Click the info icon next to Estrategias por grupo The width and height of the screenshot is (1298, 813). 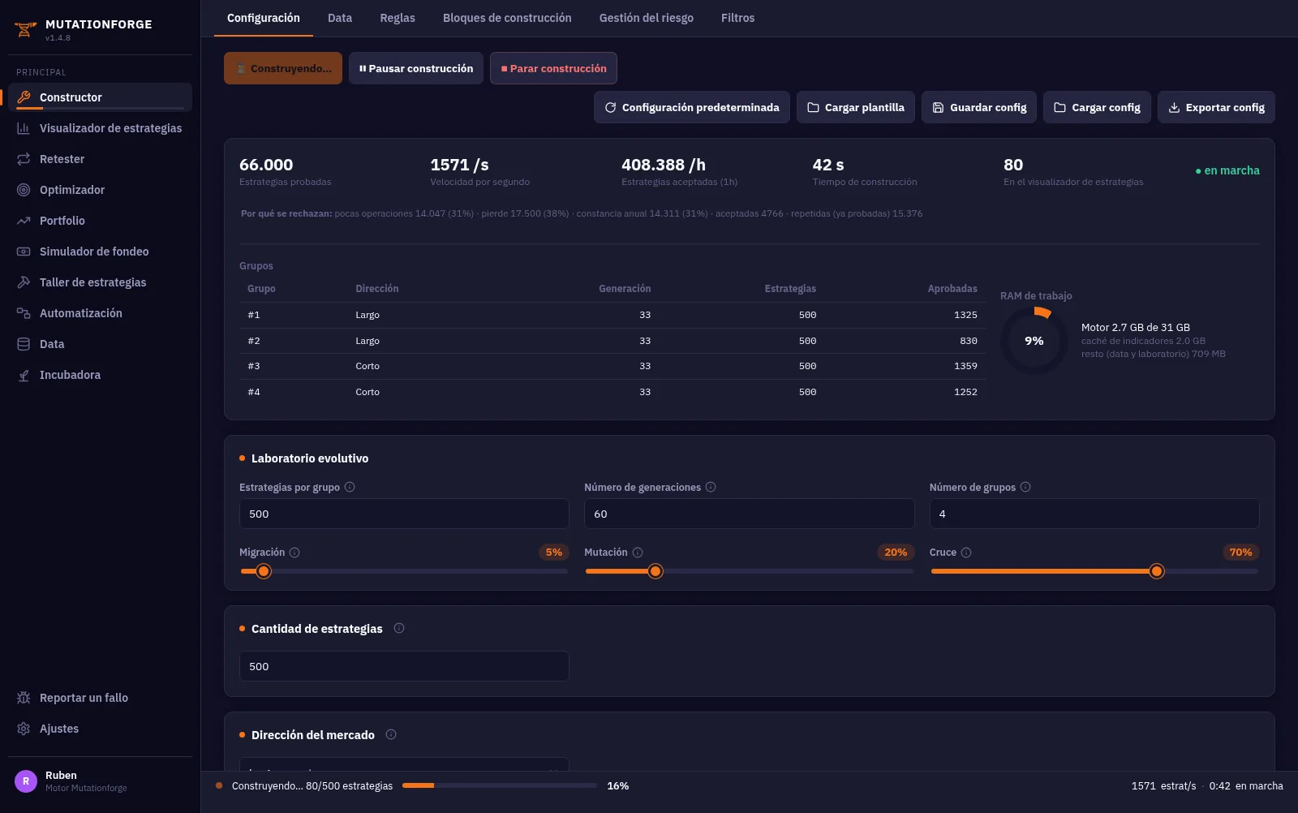click(x=350, y=487)
